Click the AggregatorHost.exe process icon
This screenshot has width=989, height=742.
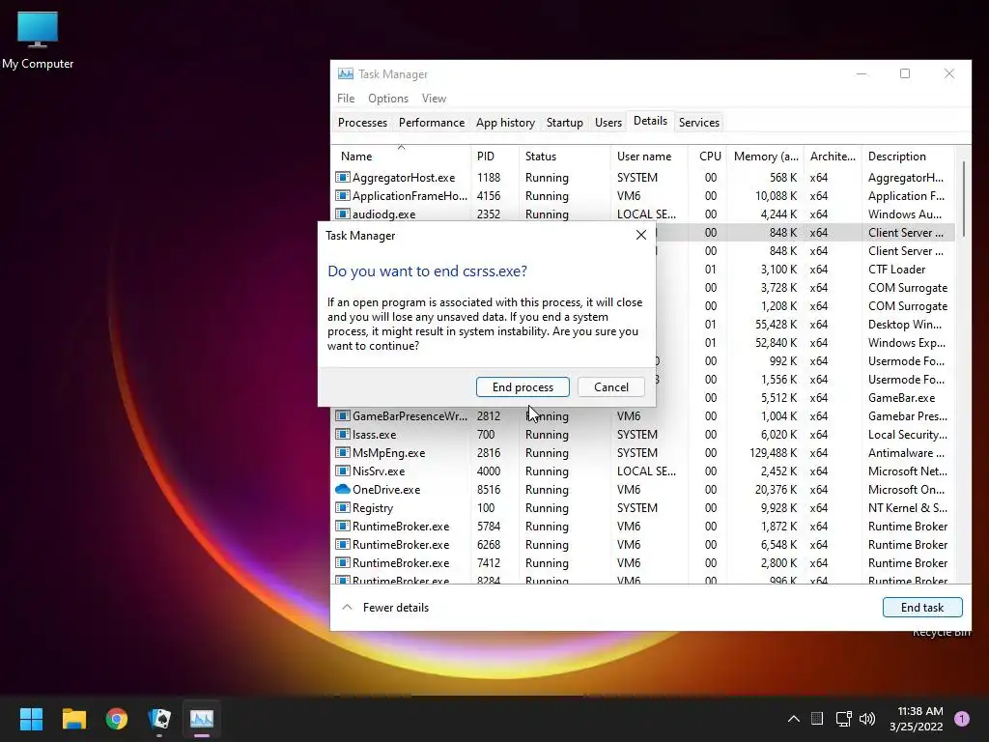point(343,178)
